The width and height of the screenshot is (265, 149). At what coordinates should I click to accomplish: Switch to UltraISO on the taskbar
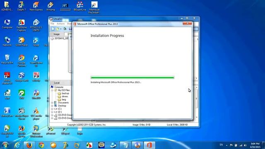point(137,145)
